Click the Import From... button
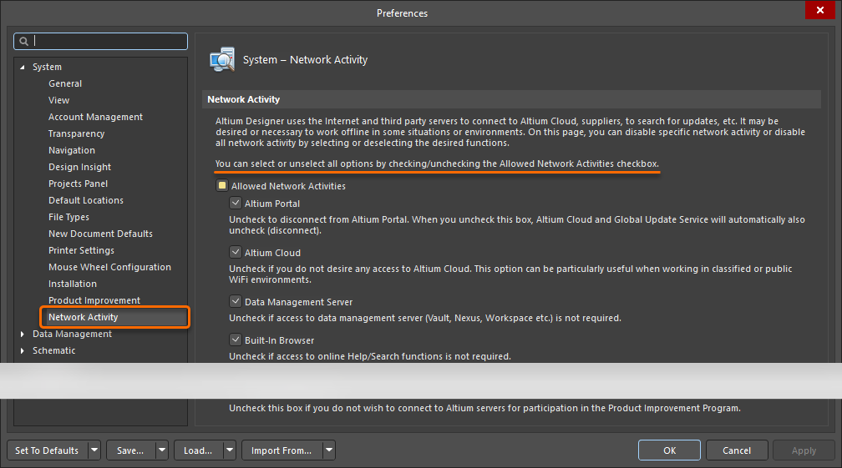 282,450
